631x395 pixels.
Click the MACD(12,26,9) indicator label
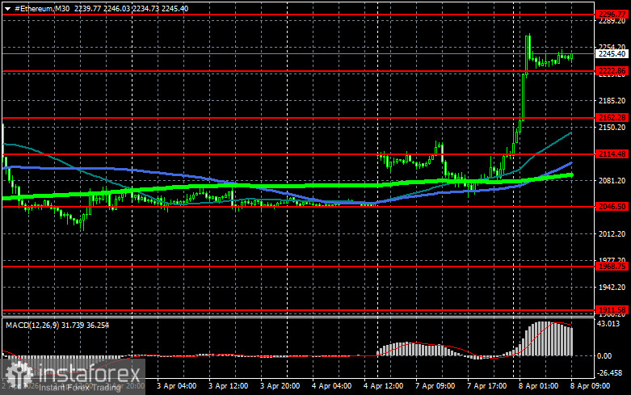(32, 325)
